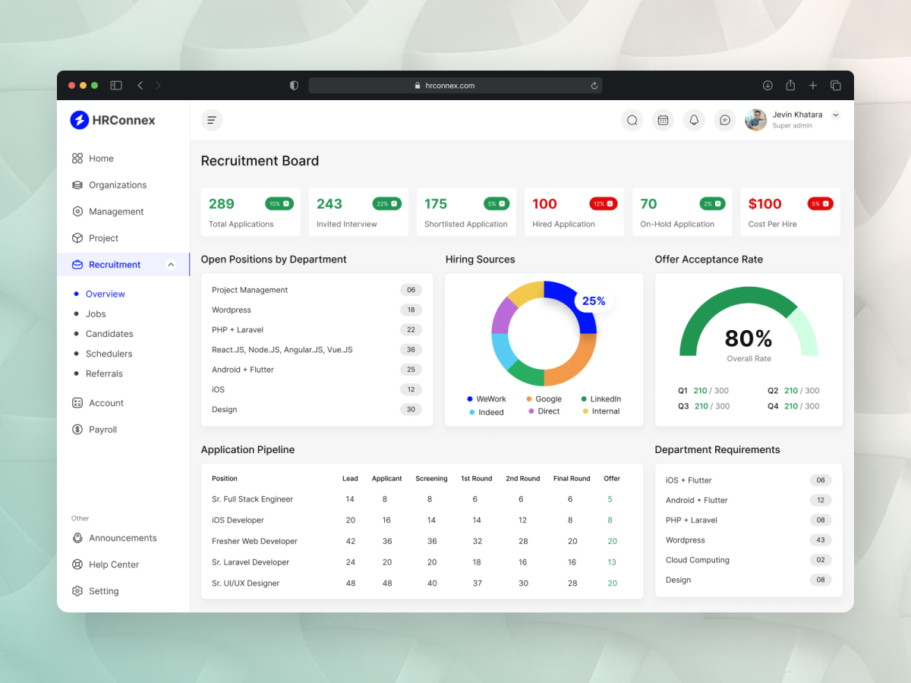The width and height of the screenshot is (911, 683).
Task: Click the Total Applications card
Action: pos(251,212)
